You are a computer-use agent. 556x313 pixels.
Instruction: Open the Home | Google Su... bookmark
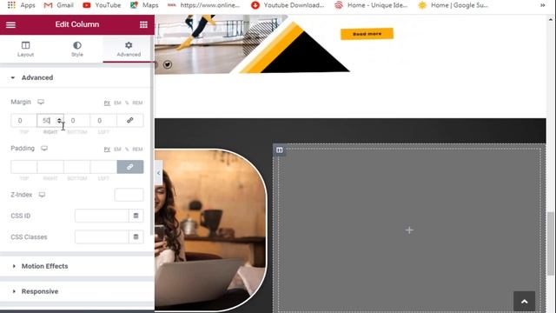pyautogui.click(x=453, y=5)
